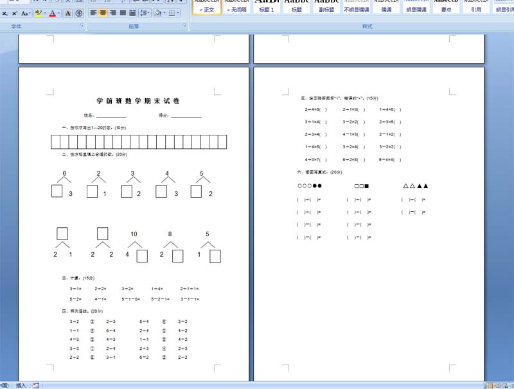
Task: Select the 标题 1 style
Action: (x=267, y=6)
